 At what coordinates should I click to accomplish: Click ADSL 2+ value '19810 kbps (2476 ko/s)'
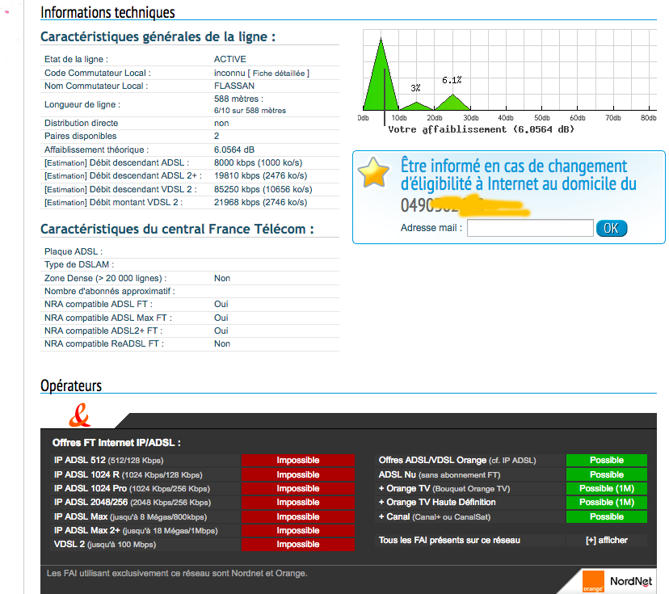point(261,176)
